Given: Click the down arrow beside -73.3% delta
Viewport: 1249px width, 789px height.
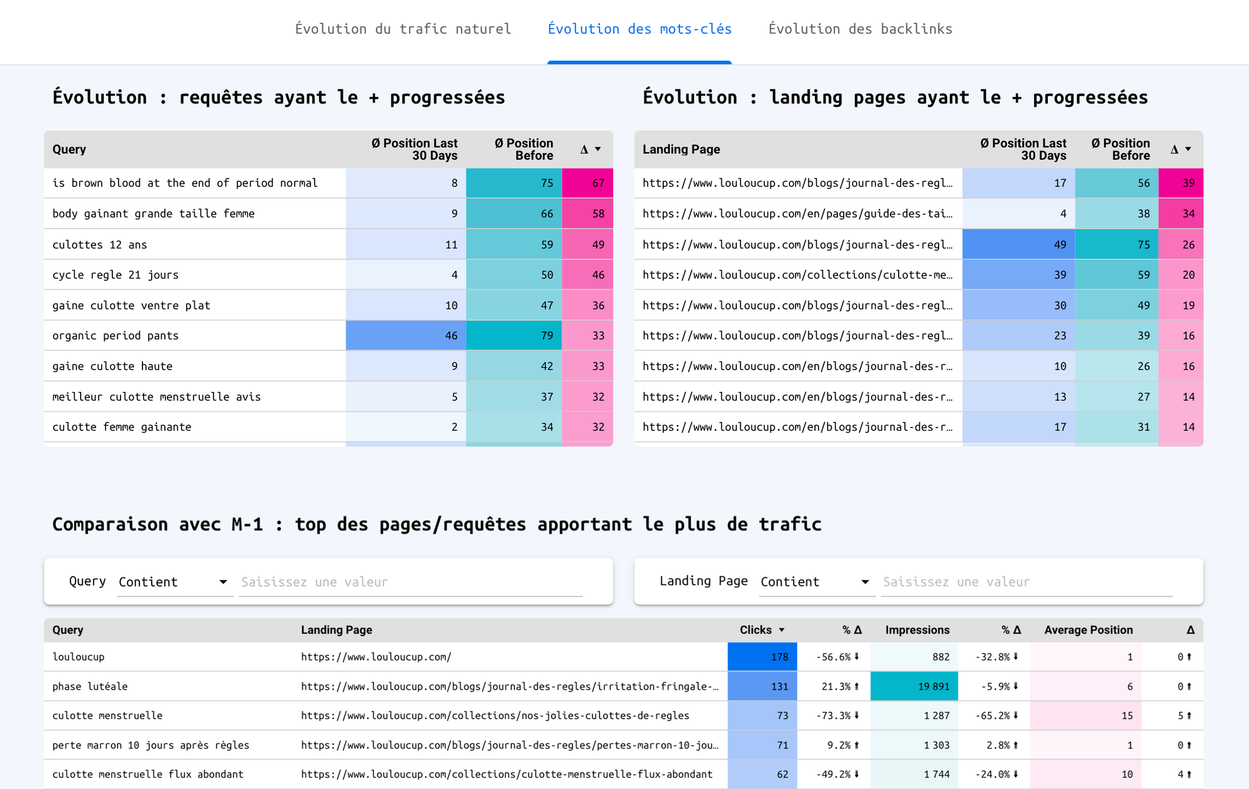Looking at the screenshot, I should point(856,715).
